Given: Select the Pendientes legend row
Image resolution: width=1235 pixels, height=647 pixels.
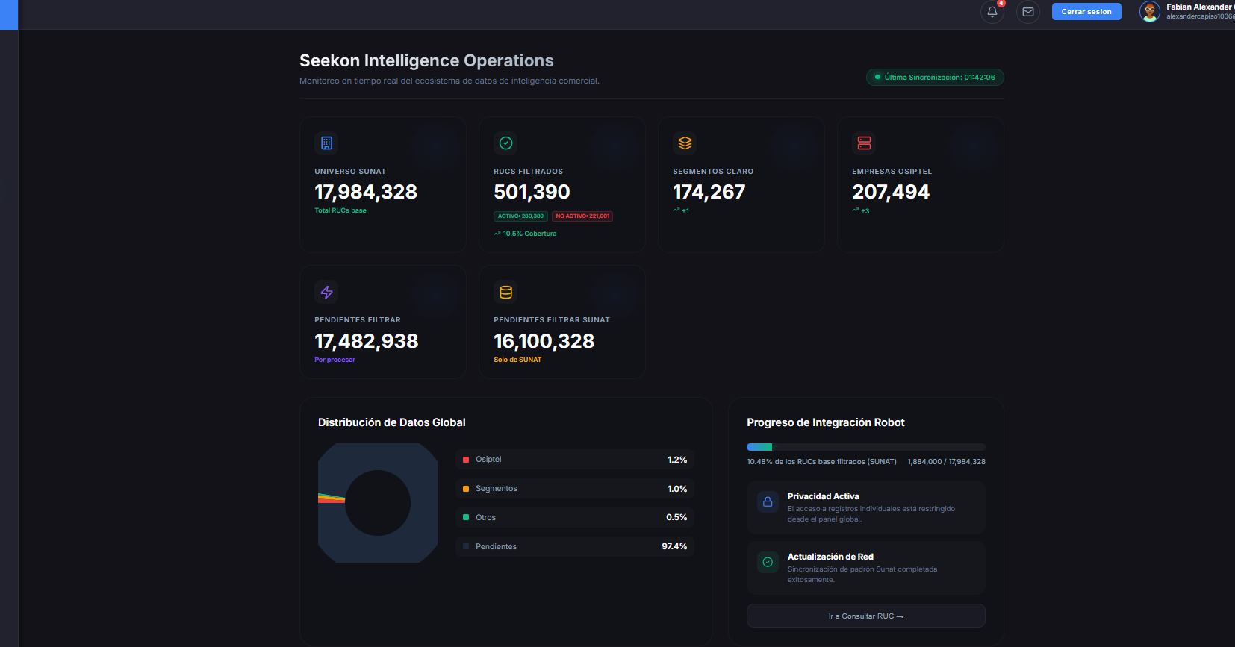Looking at the screenshot, I should (x=574, y=546).
